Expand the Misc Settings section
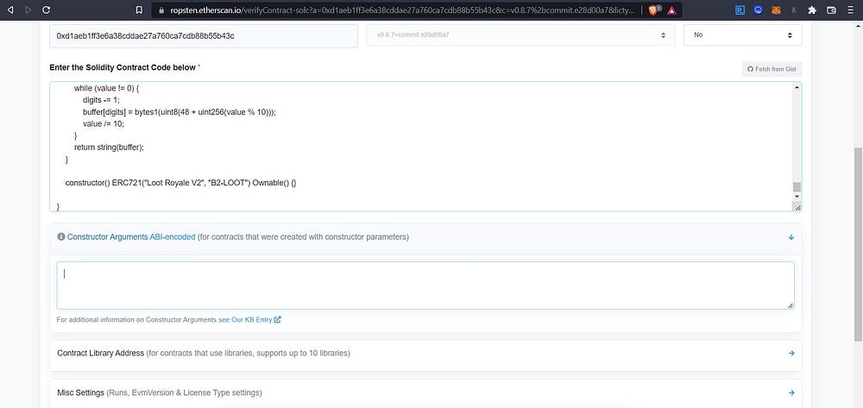The image size is (863, 408). click(791, 392)
